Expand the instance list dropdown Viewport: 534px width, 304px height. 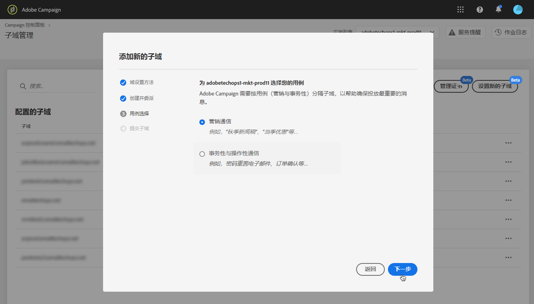click(x=398, y=32)
